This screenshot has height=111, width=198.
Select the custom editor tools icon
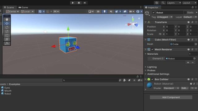click(7, 43)
